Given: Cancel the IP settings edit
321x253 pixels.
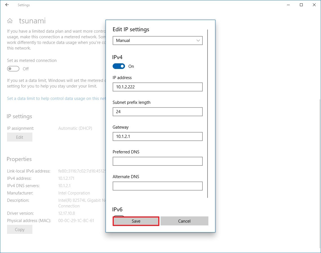Looking at the screenshot, I should click(184, 221).
